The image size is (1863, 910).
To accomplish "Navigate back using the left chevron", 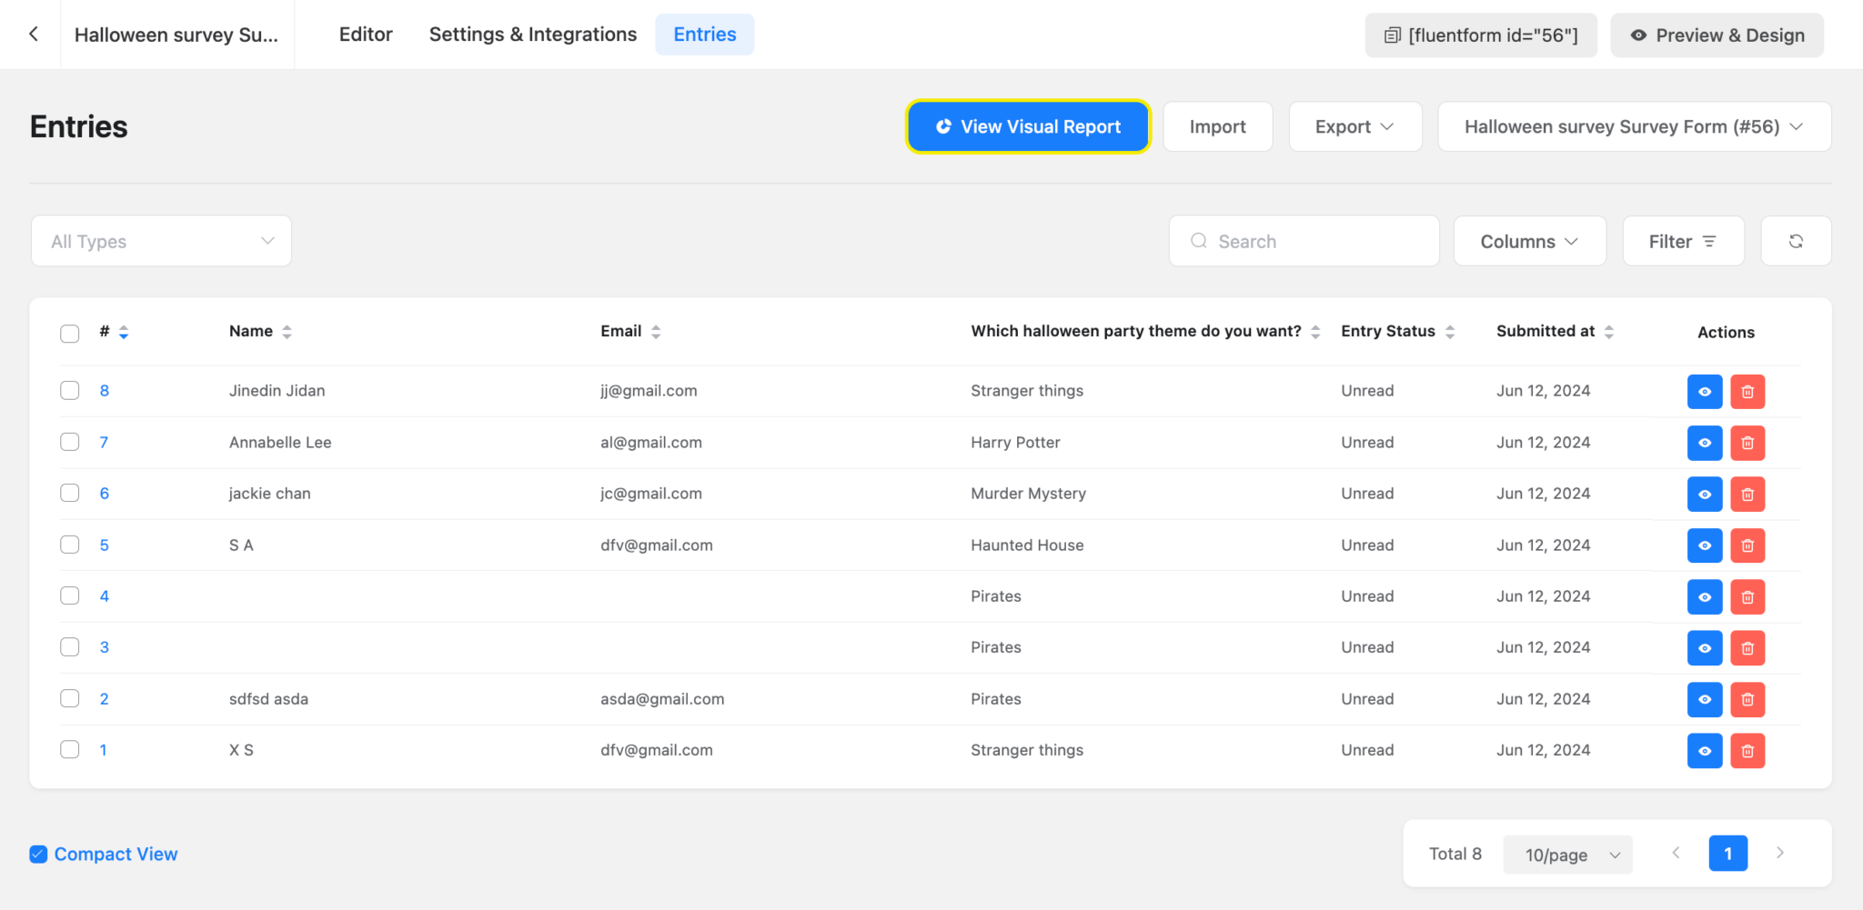I will pos(34,34).
